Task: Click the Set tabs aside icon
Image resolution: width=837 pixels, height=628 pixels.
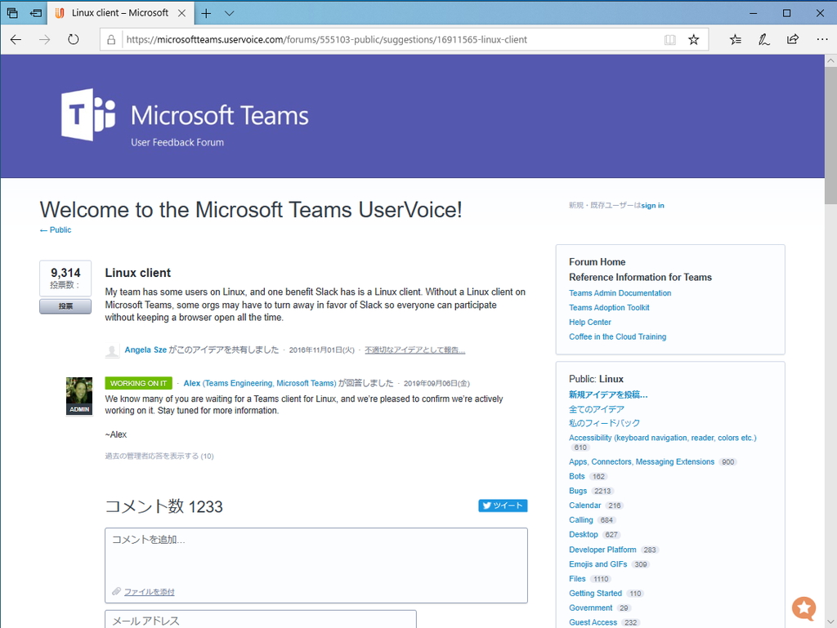Action: 34,12
